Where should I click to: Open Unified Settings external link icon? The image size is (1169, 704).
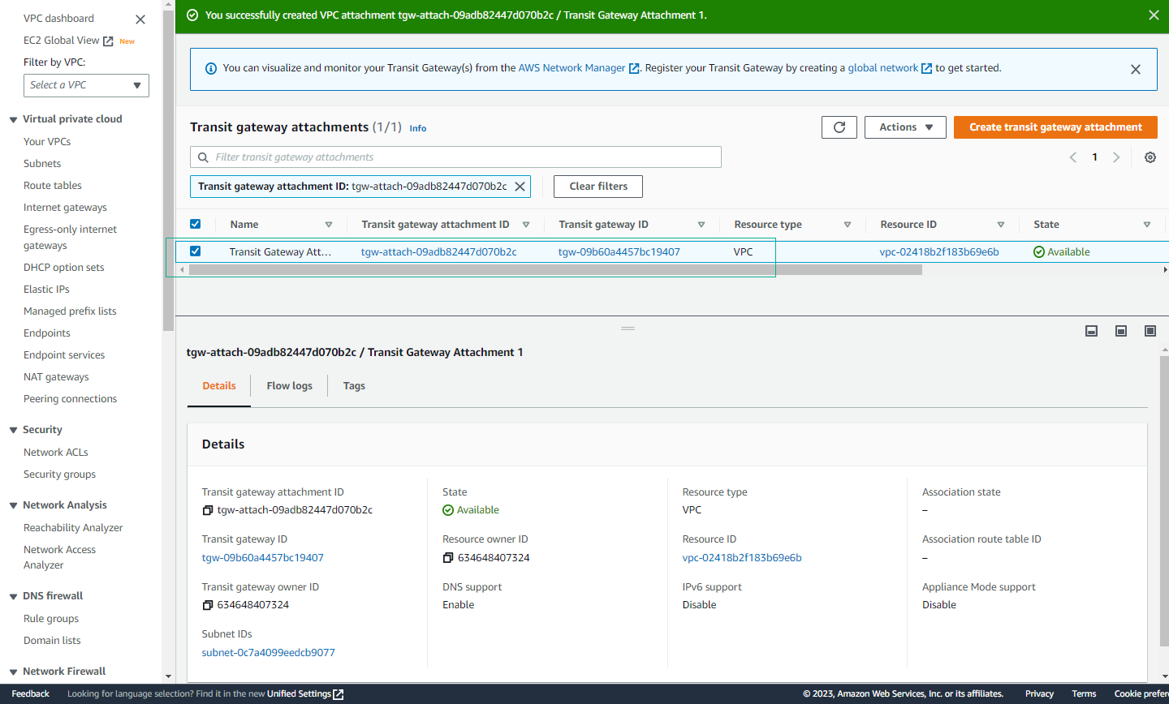point(339,694)
